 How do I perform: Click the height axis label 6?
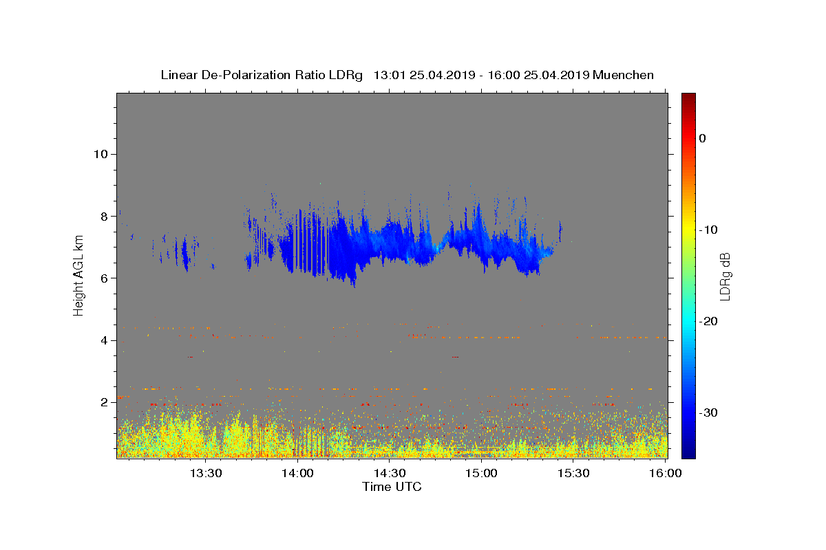coord(104,278)
